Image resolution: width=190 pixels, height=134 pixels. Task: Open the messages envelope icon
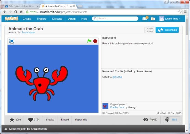click(x=145, y=18)
